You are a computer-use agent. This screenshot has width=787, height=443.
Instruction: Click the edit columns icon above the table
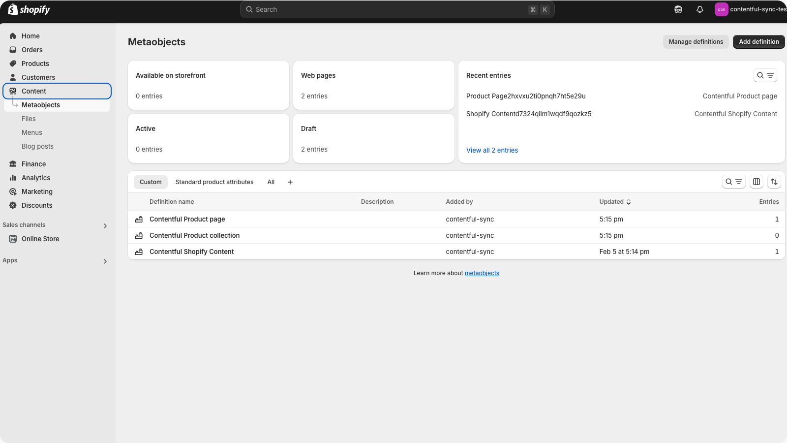point(756,182)
